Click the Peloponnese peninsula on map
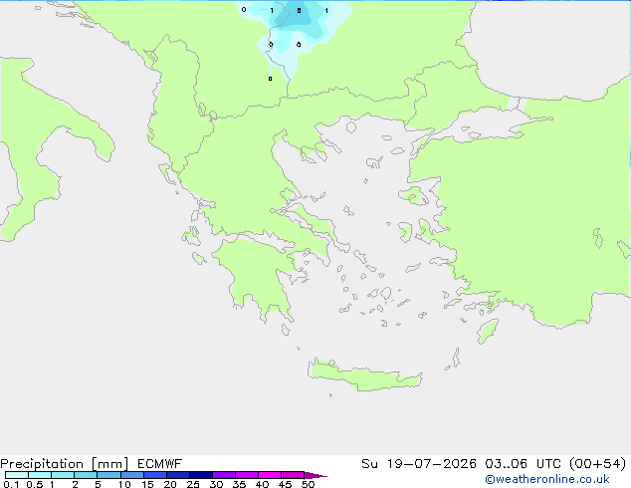 tap(258, 274)
